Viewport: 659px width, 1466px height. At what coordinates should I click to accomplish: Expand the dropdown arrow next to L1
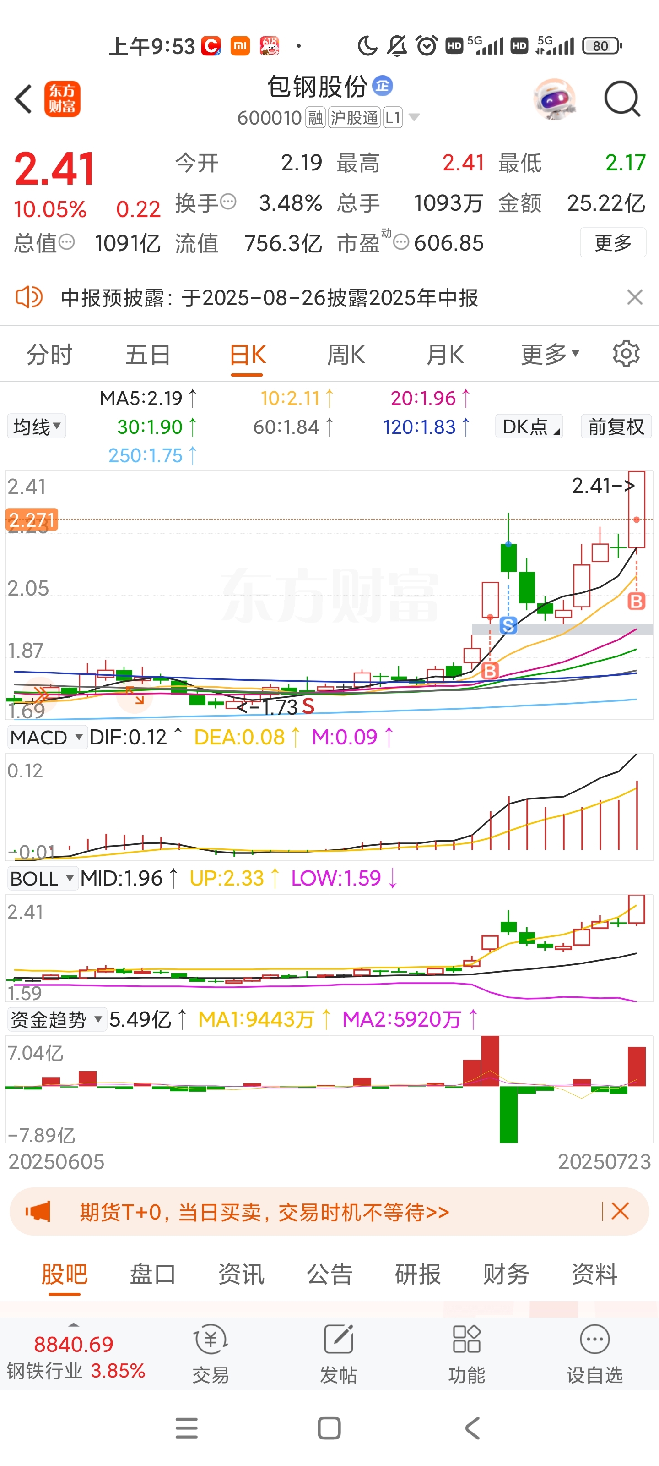[415, 117]
